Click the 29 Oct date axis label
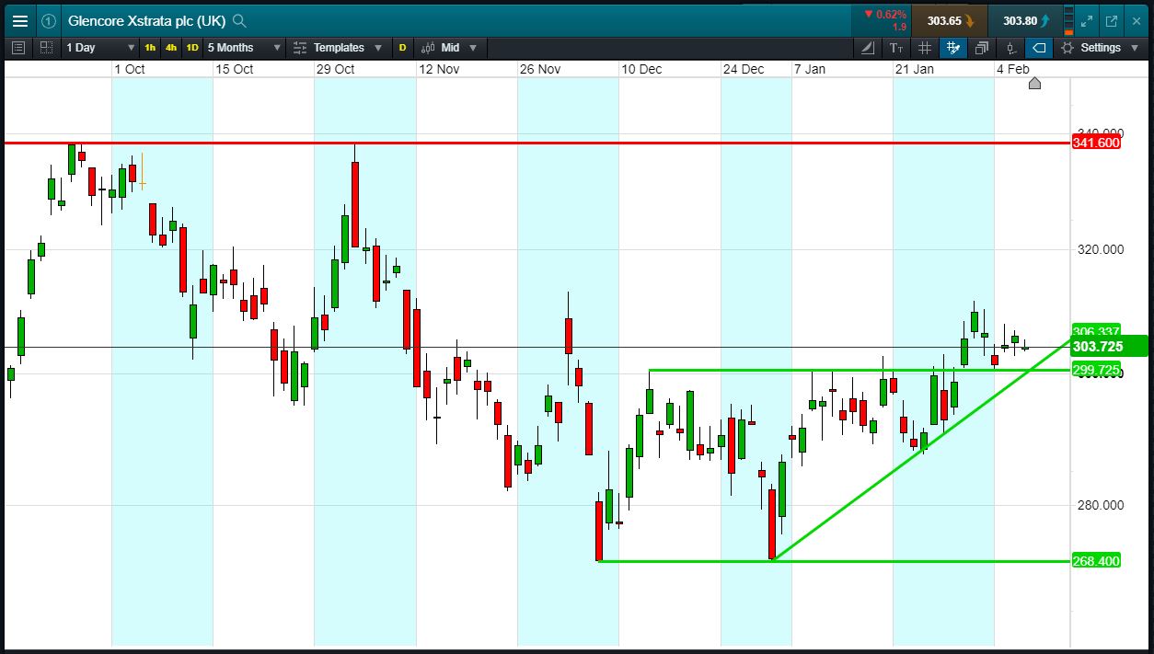 pos(335,69)
